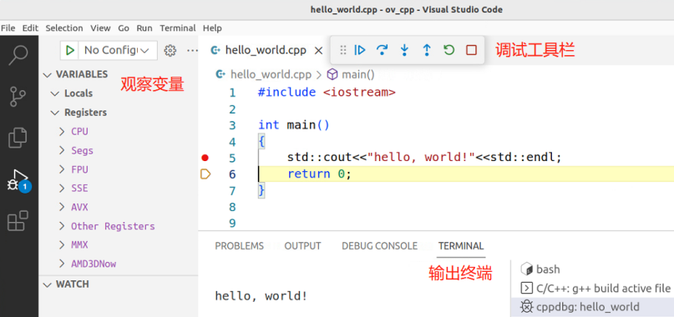This screenshot has width=674, height=317.
Task: Restart the debug session
Action: (x=448, y=50)
